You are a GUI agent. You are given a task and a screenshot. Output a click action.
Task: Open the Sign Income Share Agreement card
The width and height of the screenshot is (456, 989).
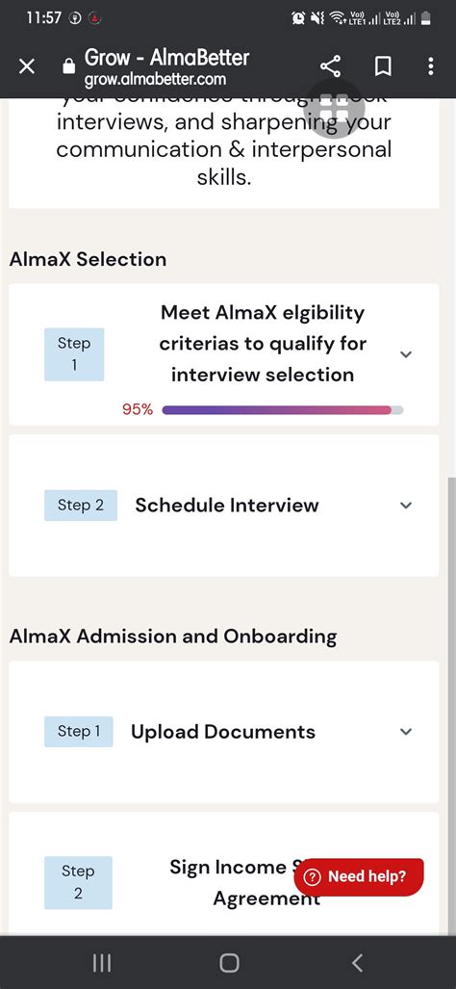(223, 882)
